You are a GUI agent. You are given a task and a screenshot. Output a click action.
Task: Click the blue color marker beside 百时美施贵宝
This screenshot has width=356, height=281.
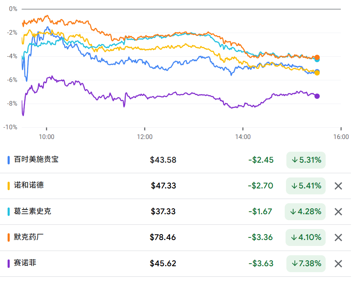(9, 160)
